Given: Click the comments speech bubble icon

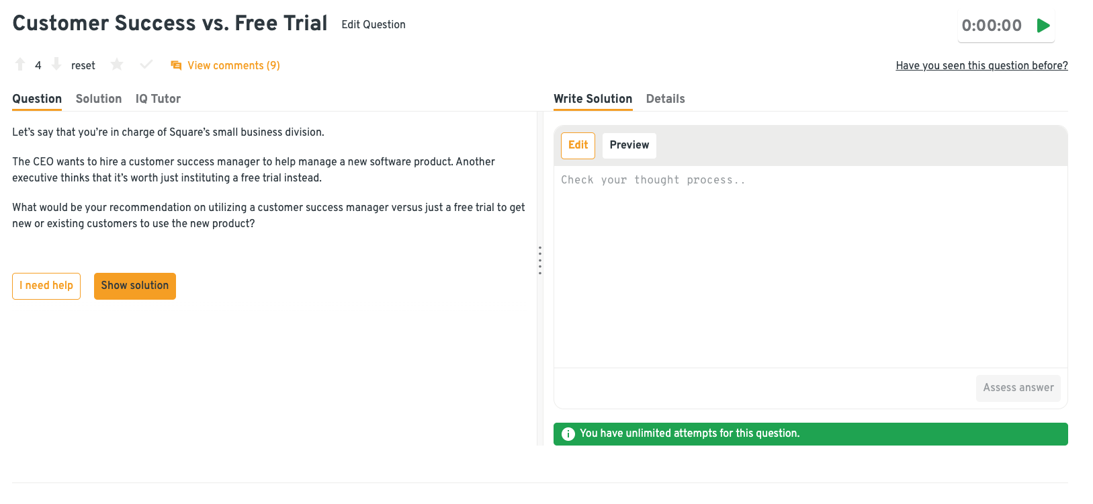Looking at the screenshot, I should [x=176, y=65].
